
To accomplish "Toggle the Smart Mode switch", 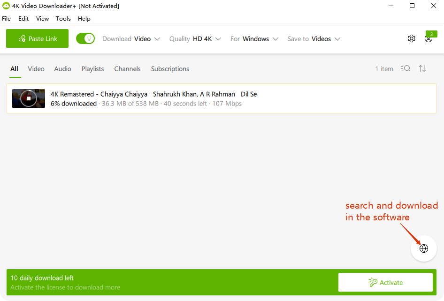I will (85, 38).
